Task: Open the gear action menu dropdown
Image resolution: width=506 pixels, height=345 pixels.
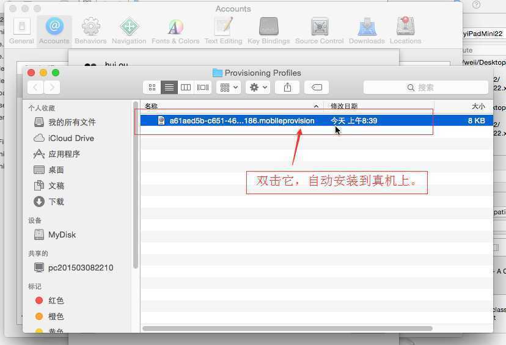Action: click(258, 87)
